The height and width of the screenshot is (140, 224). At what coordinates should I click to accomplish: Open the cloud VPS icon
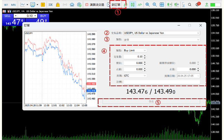[x=72, y=4]
